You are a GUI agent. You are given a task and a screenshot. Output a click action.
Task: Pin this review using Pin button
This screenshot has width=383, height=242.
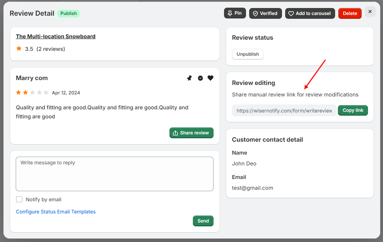[235, 13]
